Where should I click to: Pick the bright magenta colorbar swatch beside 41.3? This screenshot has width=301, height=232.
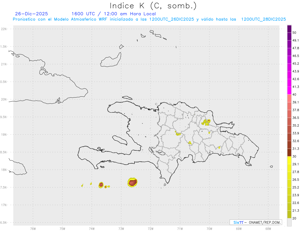click(289, 91)
